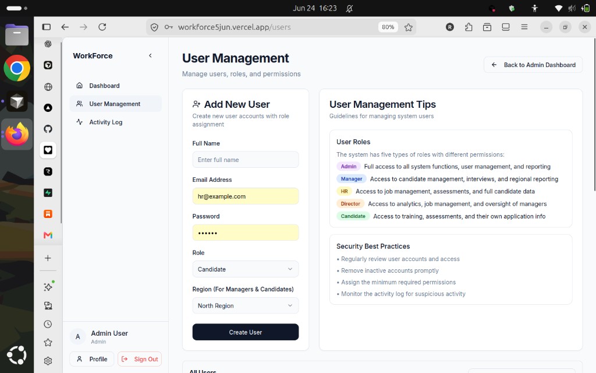
Task: Select User Management in the sidebar
Action: coord(116,104)
